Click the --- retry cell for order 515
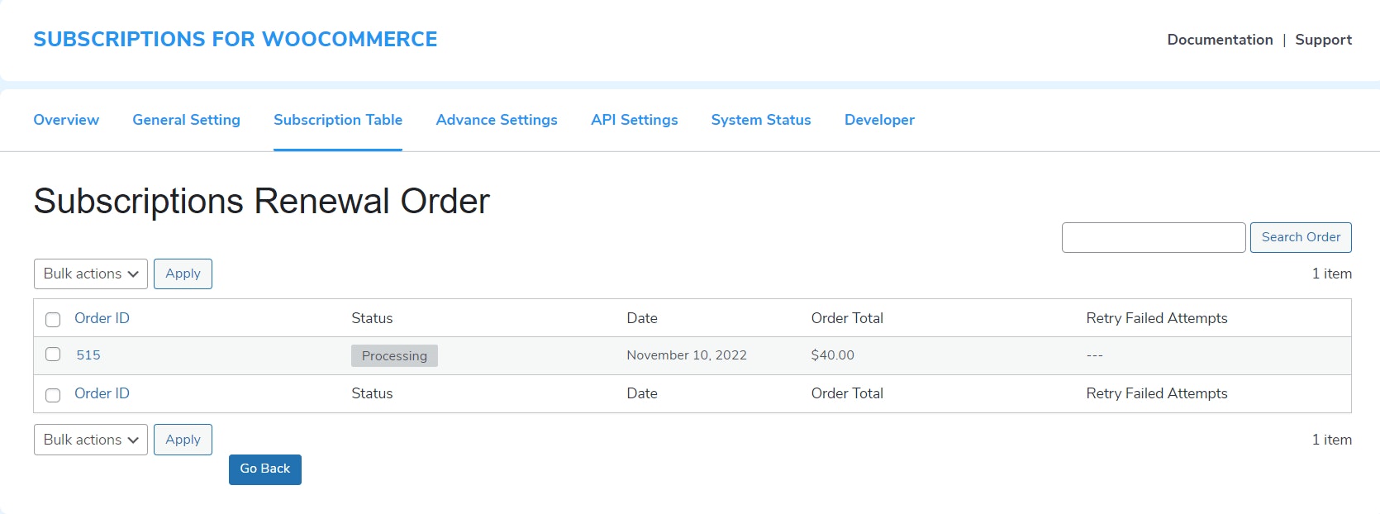Image resolution: width=1380 pixels, height=514 pixels. point(1094,355)
